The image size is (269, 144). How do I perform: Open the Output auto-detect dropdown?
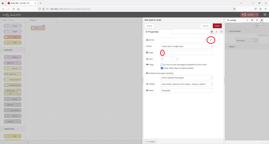tap(187, 84)
